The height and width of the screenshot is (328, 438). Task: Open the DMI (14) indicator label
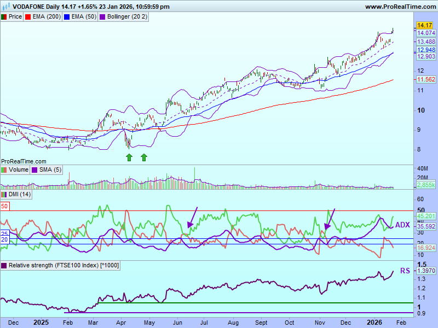coord(19,195)
